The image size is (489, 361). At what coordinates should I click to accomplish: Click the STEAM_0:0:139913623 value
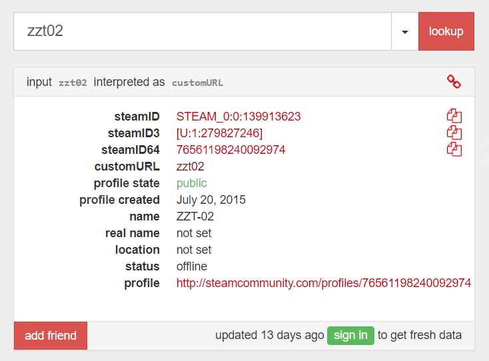pyautogui.click(x=238, y=117)
